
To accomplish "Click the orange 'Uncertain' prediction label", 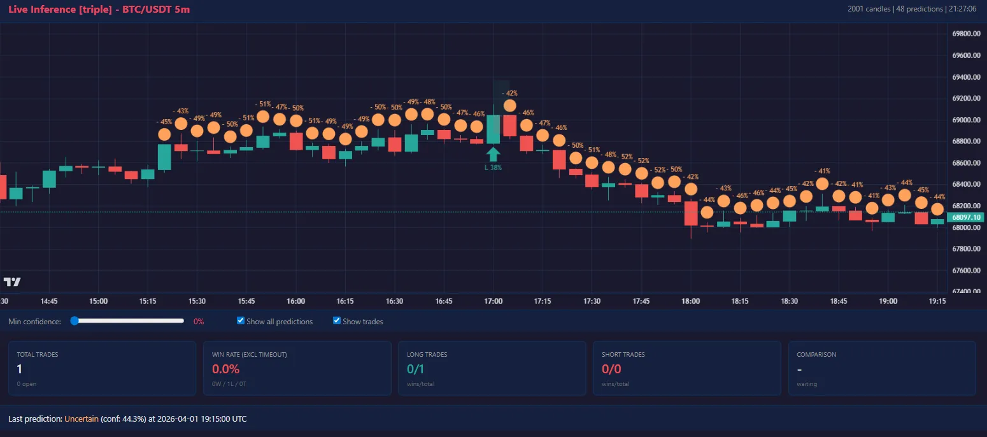I will (x=82, y=419).
